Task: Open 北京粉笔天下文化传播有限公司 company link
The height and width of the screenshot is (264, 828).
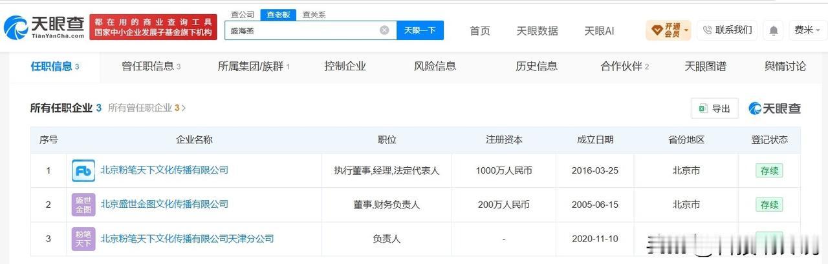Action: point(164,170)
